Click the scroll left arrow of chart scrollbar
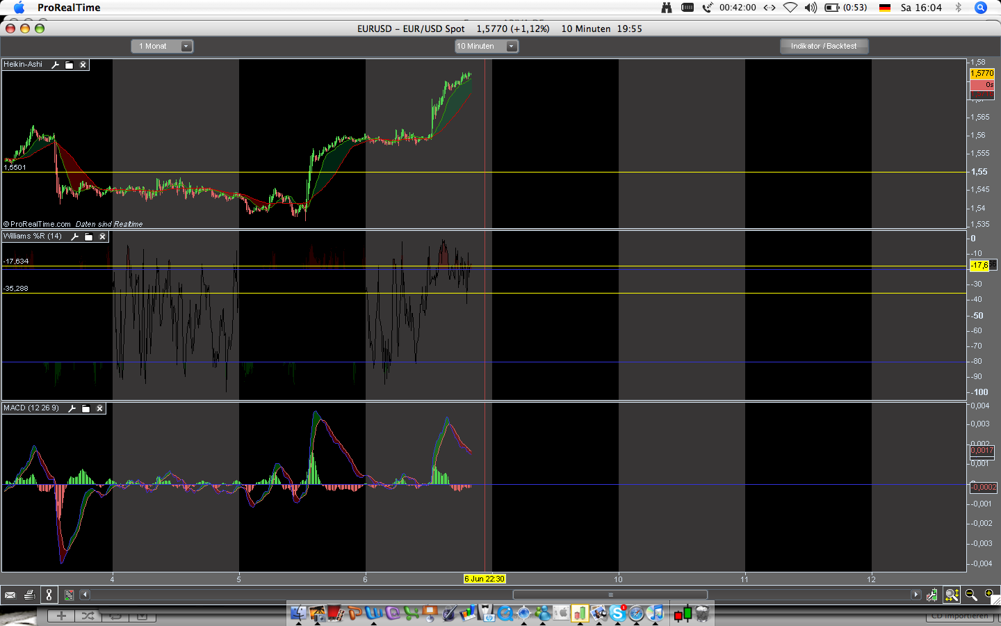Image resolution: width=1001 pixels, height=626 pixels. click(85, 595)
